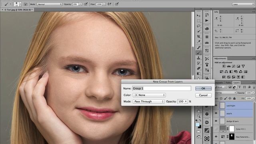Open the layer blend mode Overlay dropdown

(226, 93)
